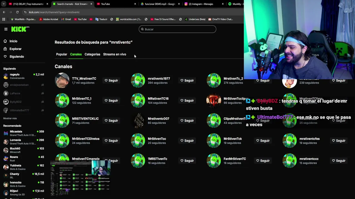Open recommended channel Ivanocks
355x199 pixels.
click(x=24, y=184)
